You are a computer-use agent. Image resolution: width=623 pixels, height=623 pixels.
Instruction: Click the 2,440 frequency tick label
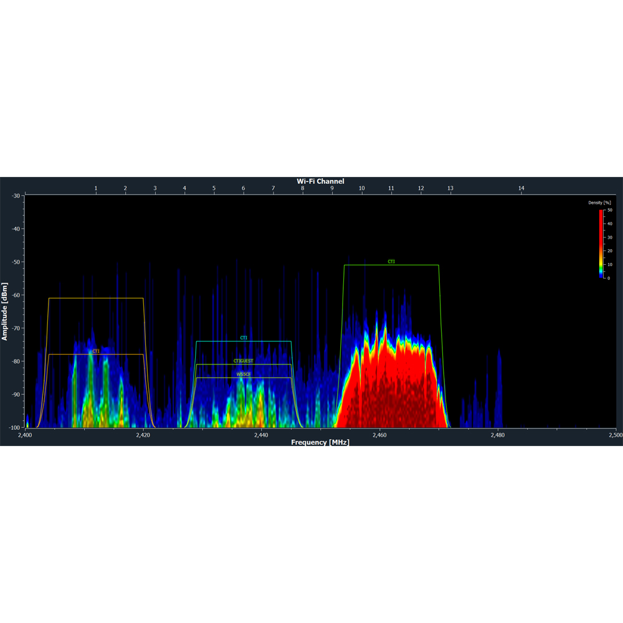[x=261, y=435]
